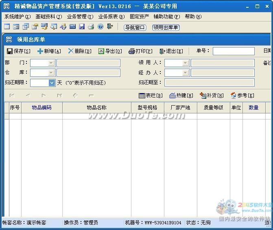This screenshot has width=273, height=230.
Task: Click the first grid table toolbar icon
Action: coord(7,27)
